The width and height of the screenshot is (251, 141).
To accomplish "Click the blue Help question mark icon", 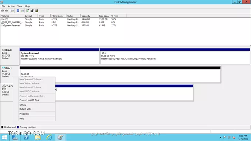I will [18, 11].
